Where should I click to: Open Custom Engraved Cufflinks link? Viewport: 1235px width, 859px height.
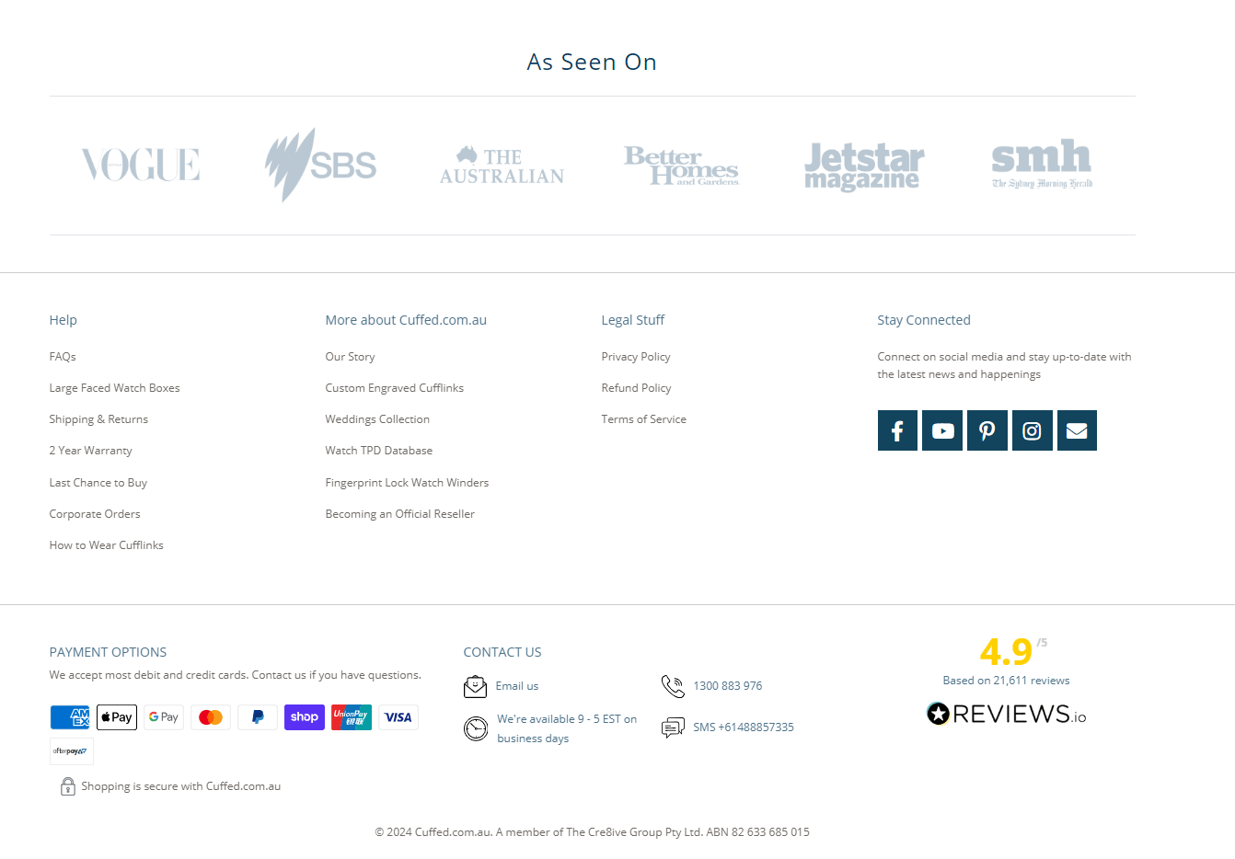click(395, 388)
